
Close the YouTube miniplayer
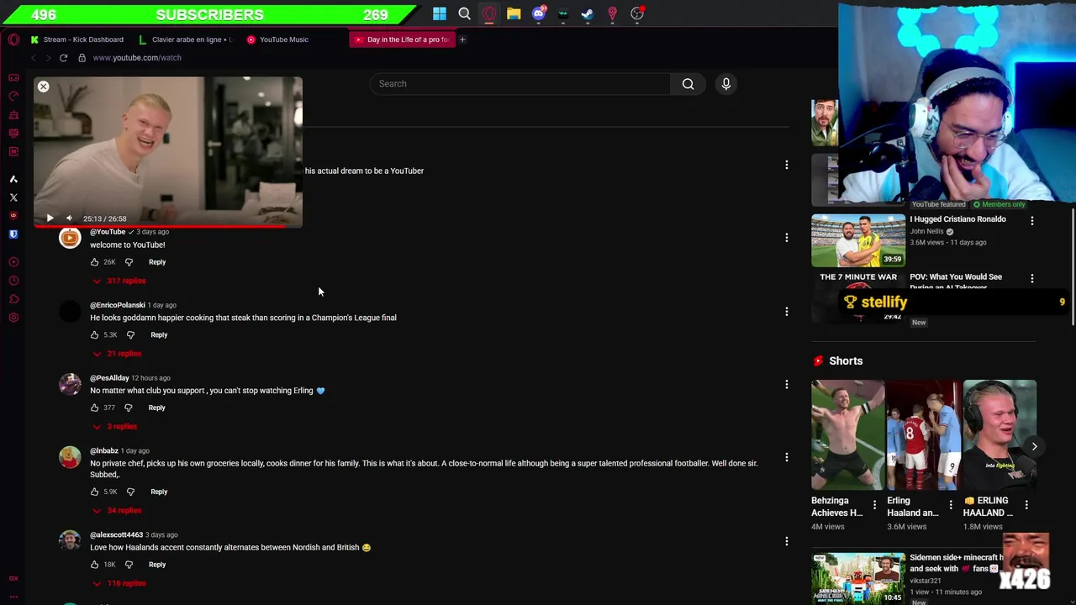coord(43,87)
